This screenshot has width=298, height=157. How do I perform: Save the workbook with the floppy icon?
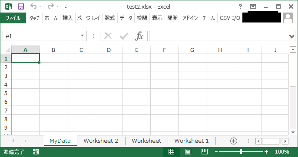21,6
